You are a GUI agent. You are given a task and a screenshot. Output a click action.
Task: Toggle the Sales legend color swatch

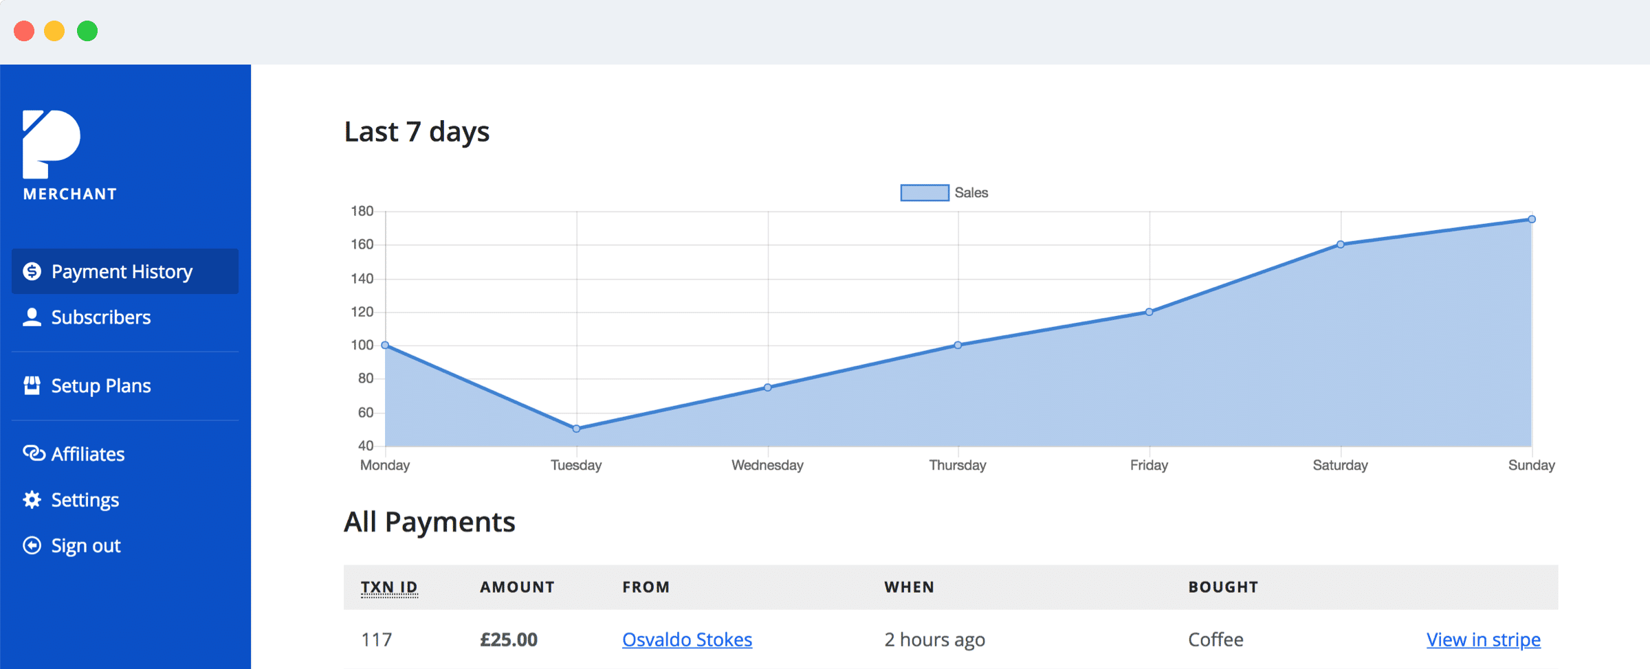click(x=924, y=193)
